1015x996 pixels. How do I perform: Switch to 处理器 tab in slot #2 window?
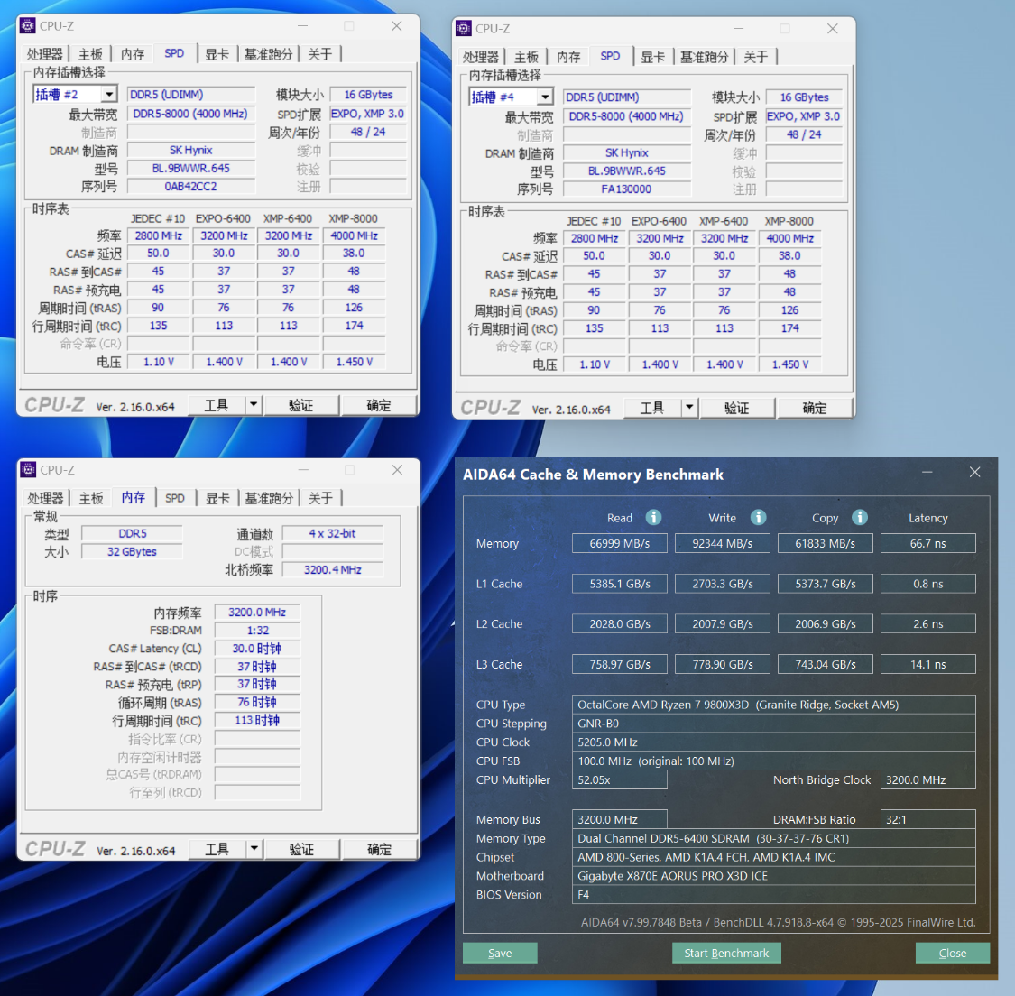(45, 54)
